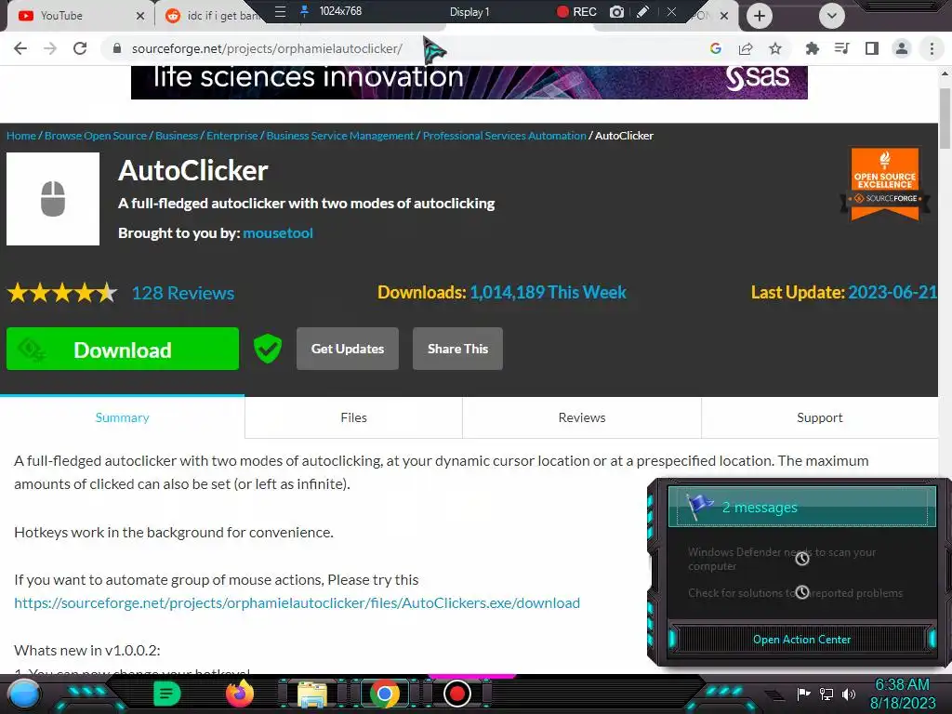Open Chrome three-dot menu
This screenshot has height=714, width=952.
click(x=932, y=48)
